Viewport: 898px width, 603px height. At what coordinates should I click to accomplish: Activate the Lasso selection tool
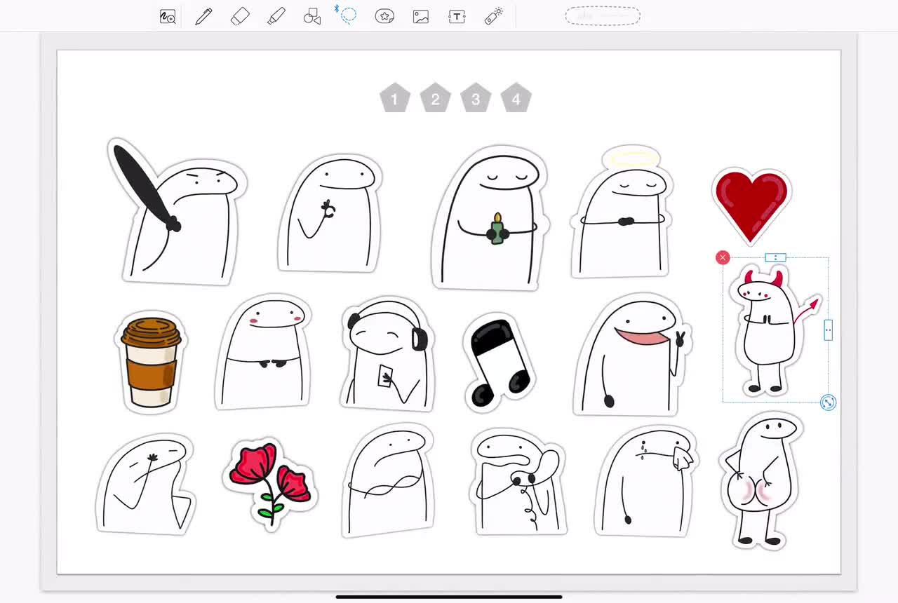tap(349, 15)
